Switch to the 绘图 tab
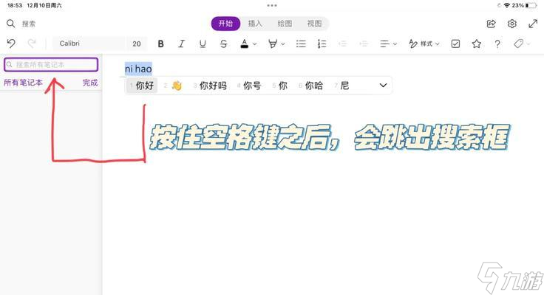544x295 pixels. pos(285,24)
